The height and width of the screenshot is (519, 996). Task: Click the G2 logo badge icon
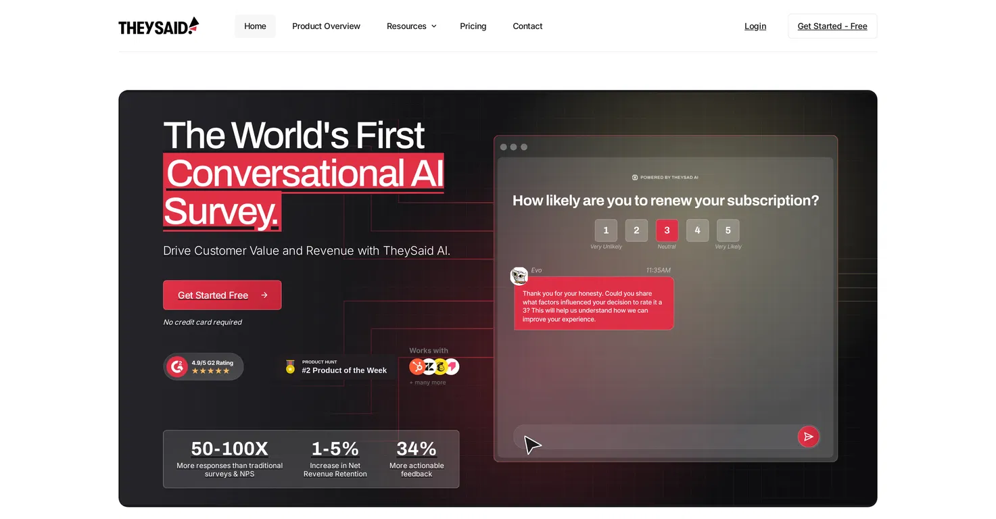click(x=177, y=366)
